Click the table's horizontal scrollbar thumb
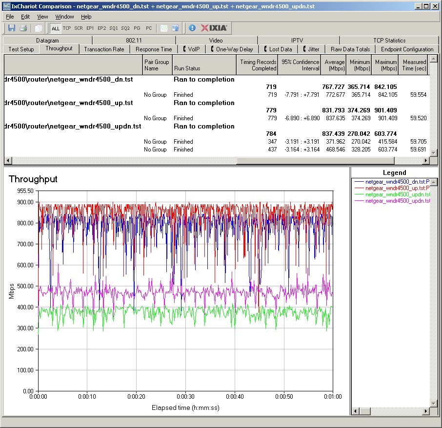Viewport: 442px width, 428px height. pyautogui.click(x=315, y=160)
